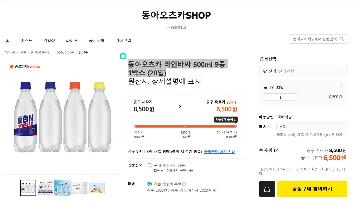This screenshot has height=202, width=360.
Task: Click the free shipping info icon
Action: 184,184
